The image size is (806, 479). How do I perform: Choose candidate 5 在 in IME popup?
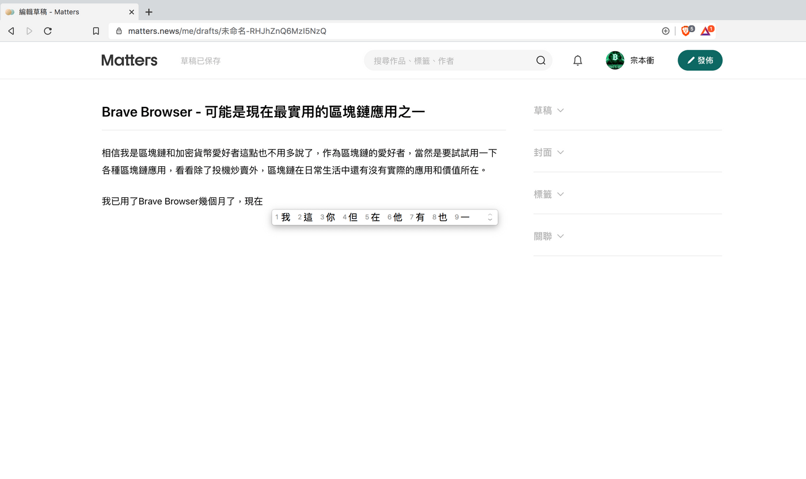[372, 217]
